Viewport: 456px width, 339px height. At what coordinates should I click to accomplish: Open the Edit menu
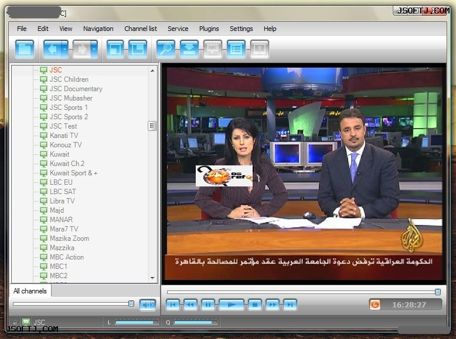(x=43, y=29)
